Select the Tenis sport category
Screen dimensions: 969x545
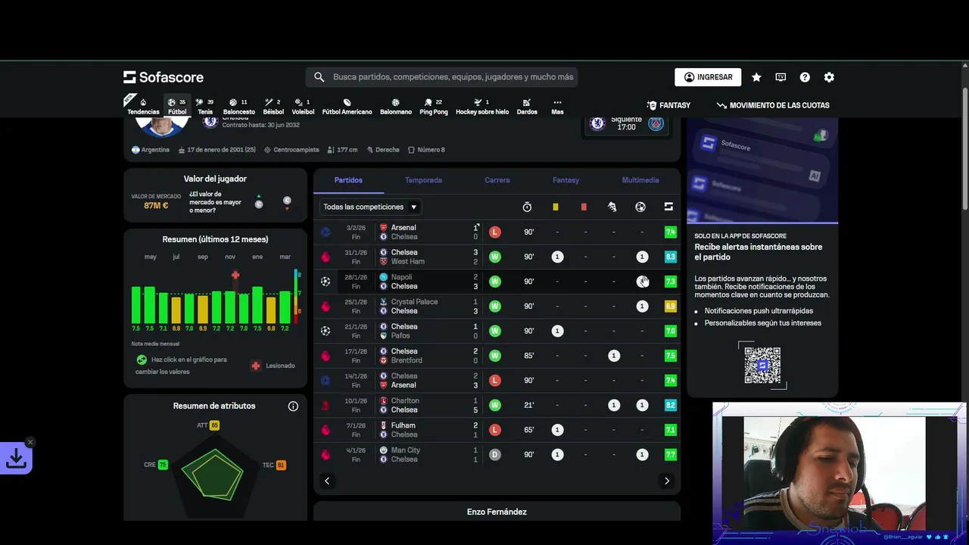click(205, 106)
